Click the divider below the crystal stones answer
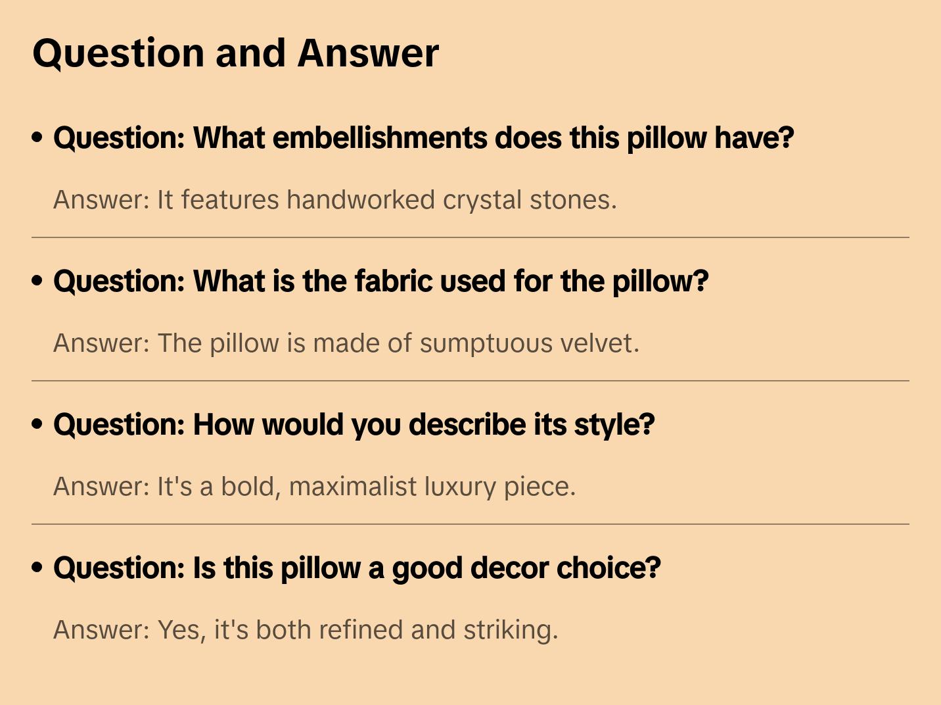 470,237
